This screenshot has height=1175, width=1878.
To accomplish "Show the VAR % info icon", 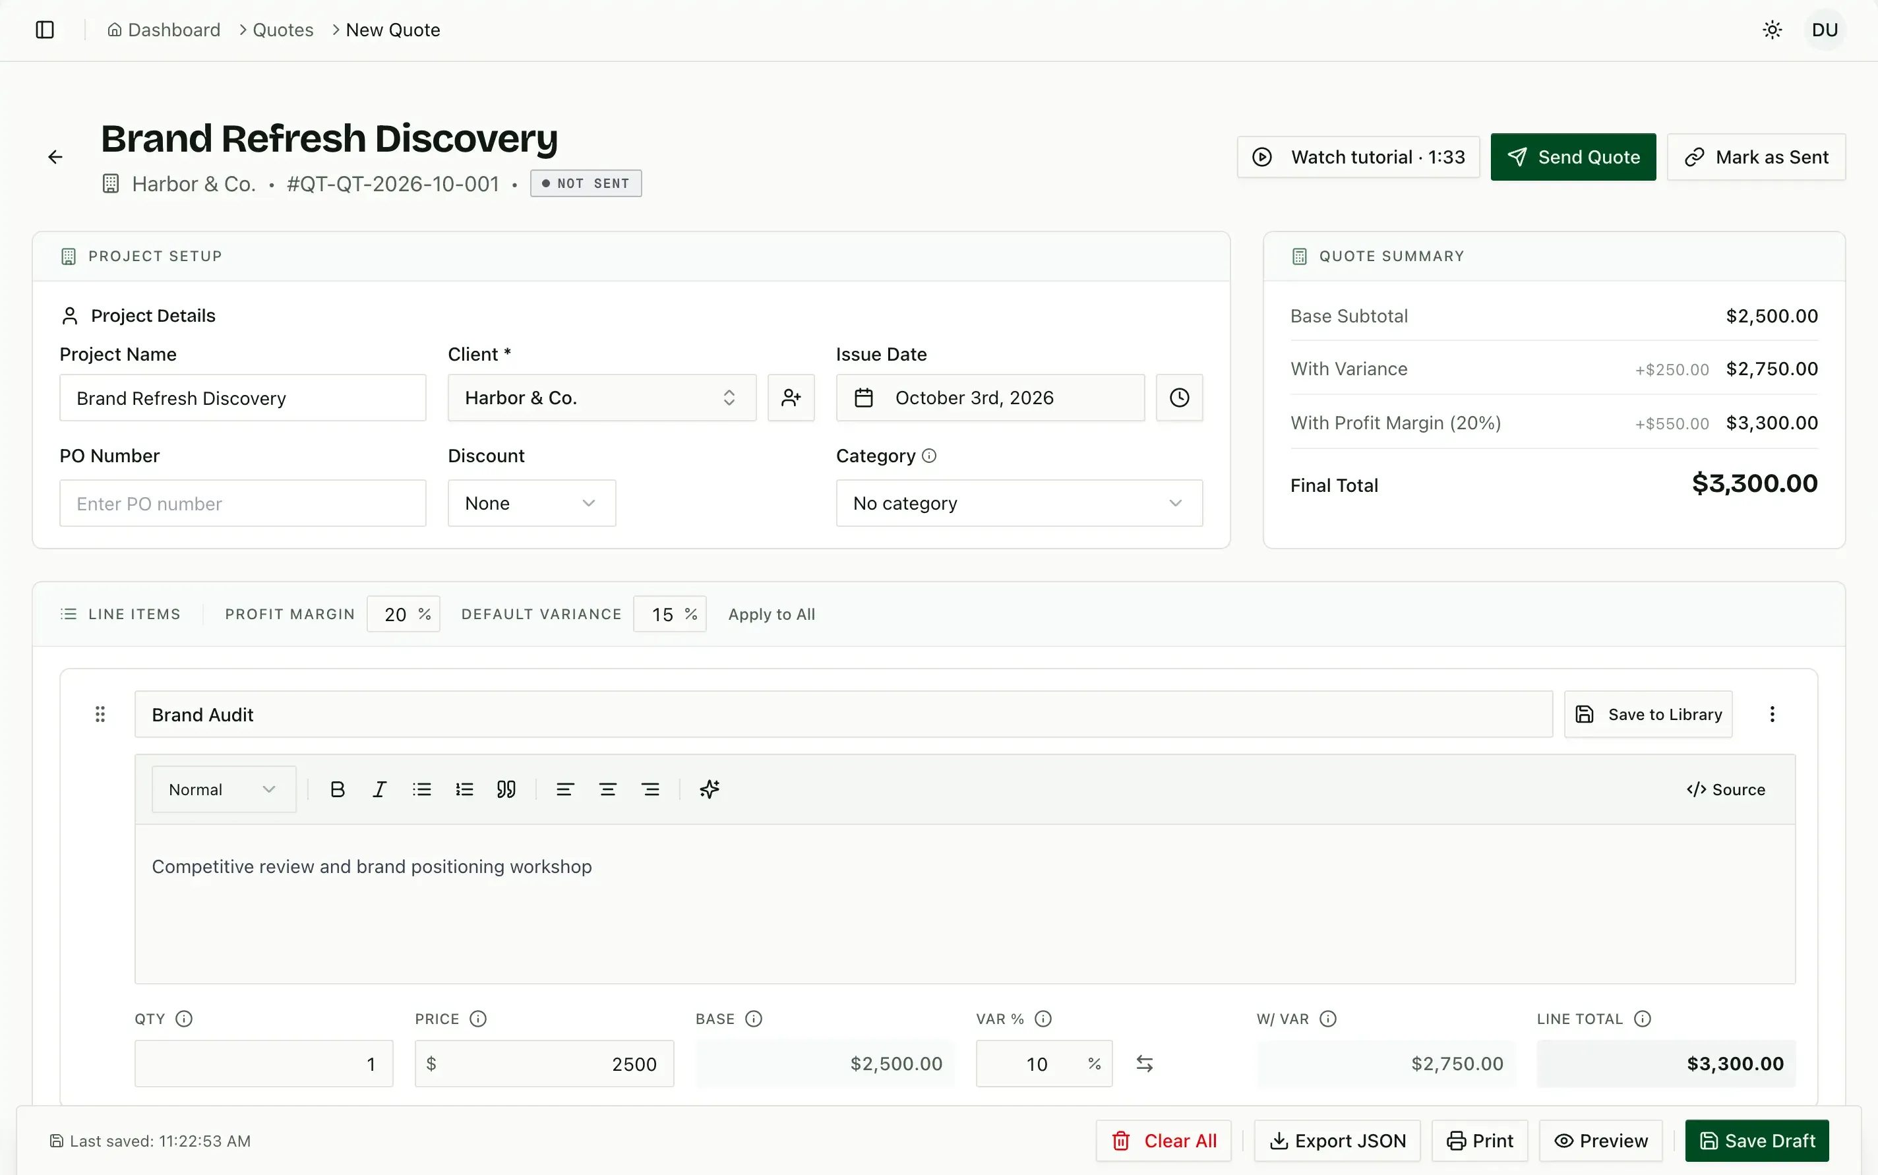I will 1043,1019.
